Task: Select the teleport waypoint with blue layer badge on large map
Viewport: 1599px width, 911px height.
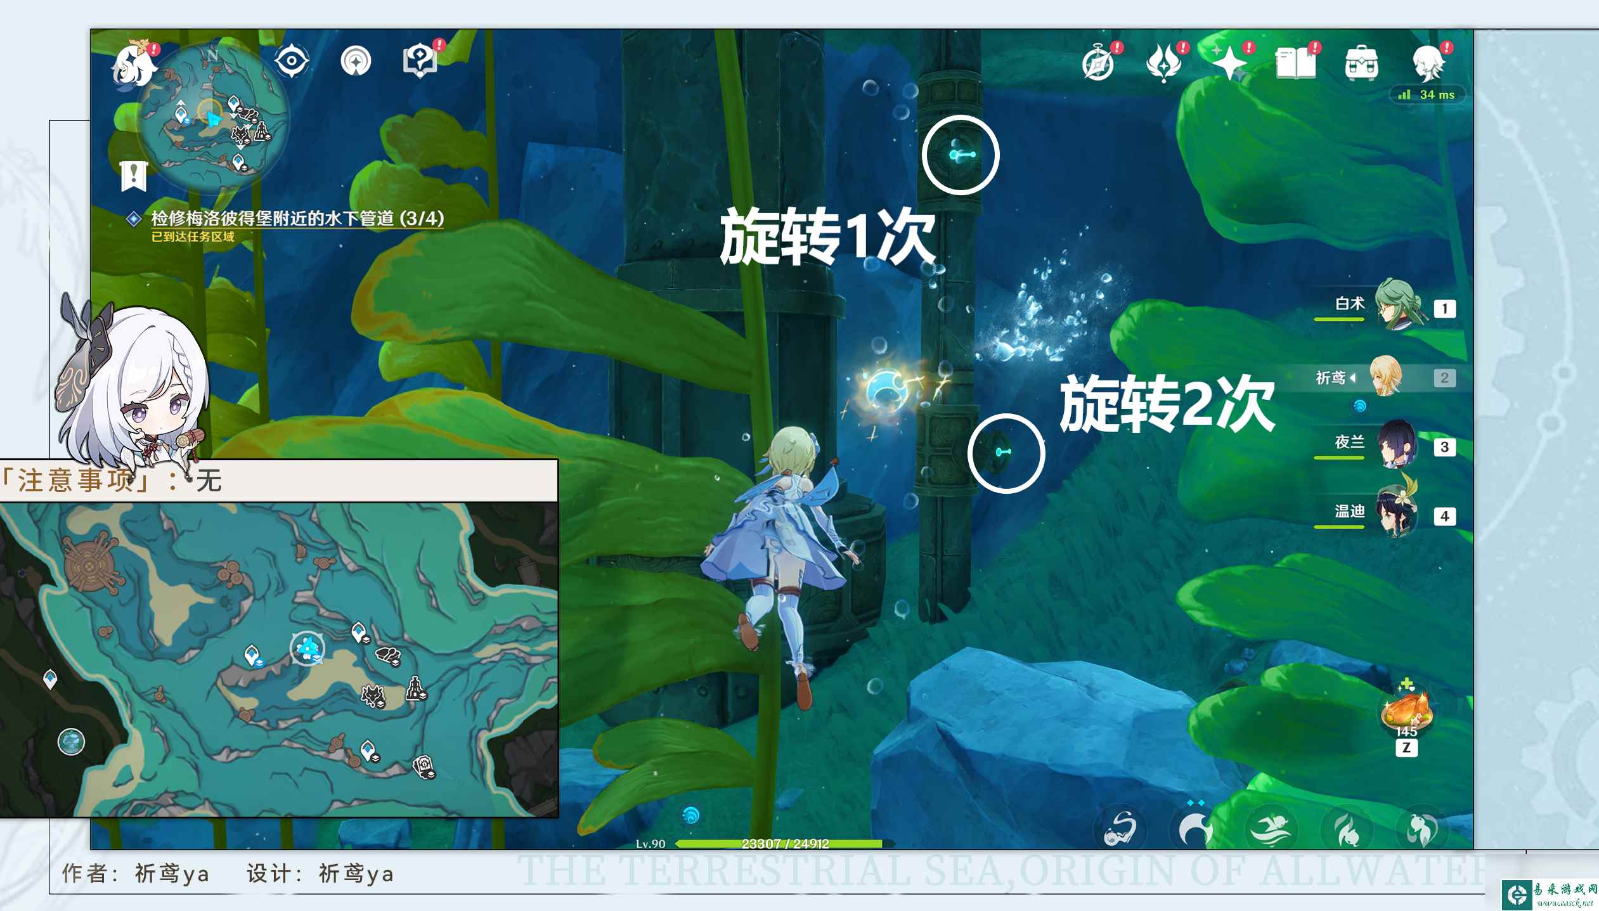Action: click(x=254, y=656)
